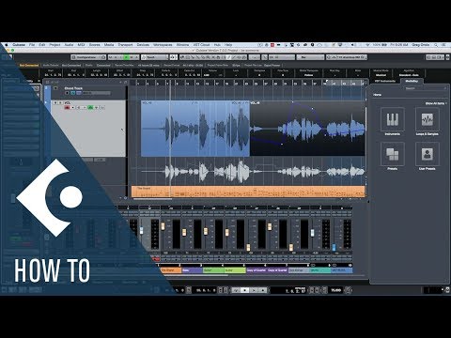The width and height of the screenshot is (451, 338).
Task: Toggle the Chord Track mute button
Action: pyautogui.click(x=55, y=88)
